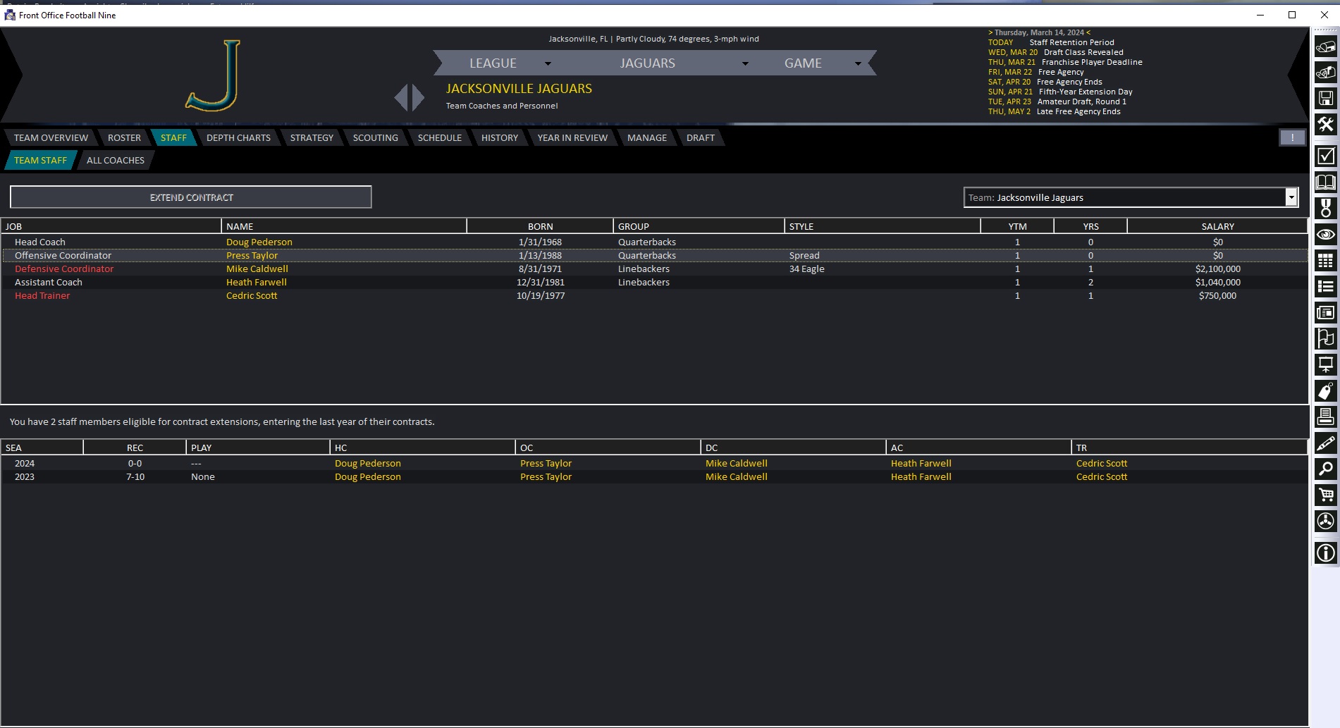Click the presentation board icon
1340x728 pixels.
coord(1325,364)
